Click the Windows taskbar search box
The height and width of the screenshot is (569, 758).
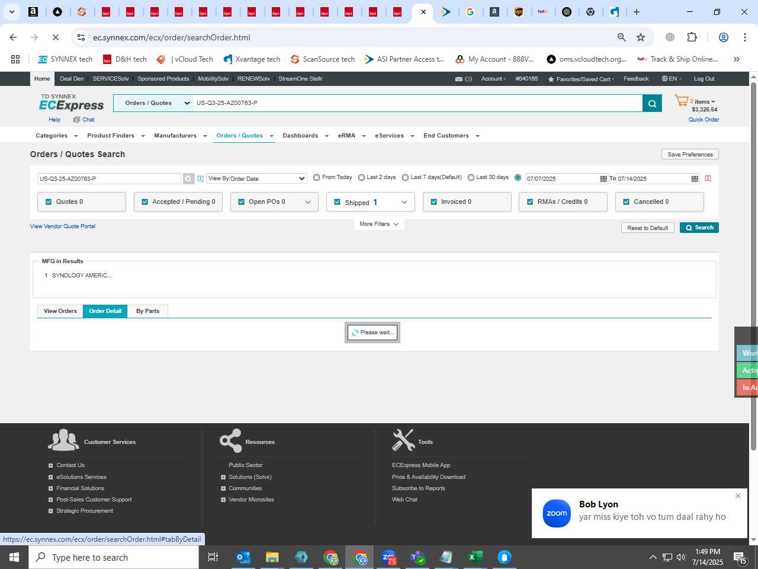point(114,557)
